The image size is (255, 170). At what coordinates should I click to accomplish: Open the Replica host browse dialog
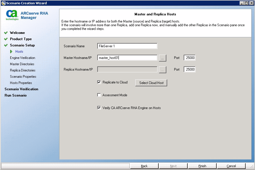pos(162,69)
